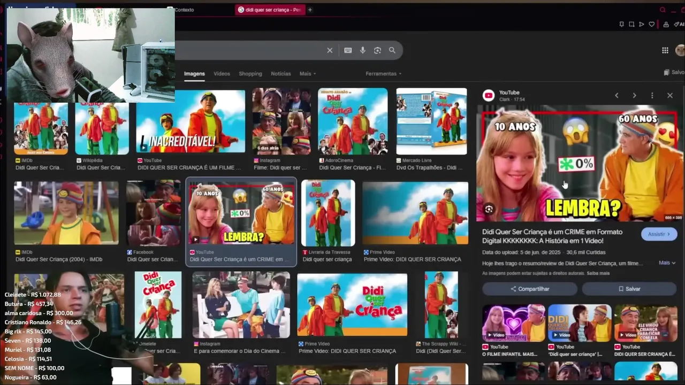
Task: Open related video 'O FILME INFANTIL MAIS'
Action: click(514, 324)
